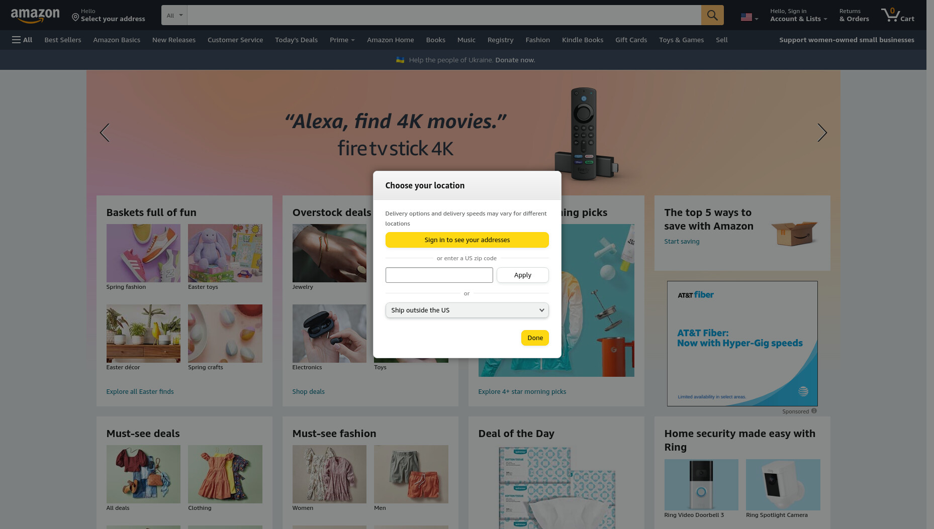Open Toys & Games in nav bar

pyautogui.click(x=681, y=40)
